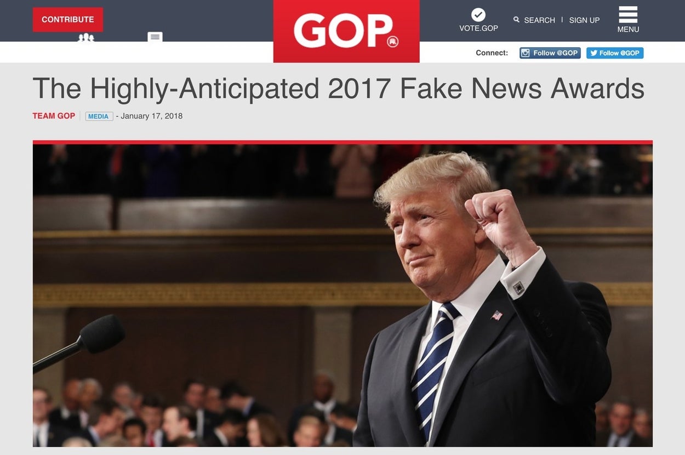Image resolution: width=685 pixels, height=455 pixels.
Task: Click the people group icon under Contribute
Action: pos(86,37)
